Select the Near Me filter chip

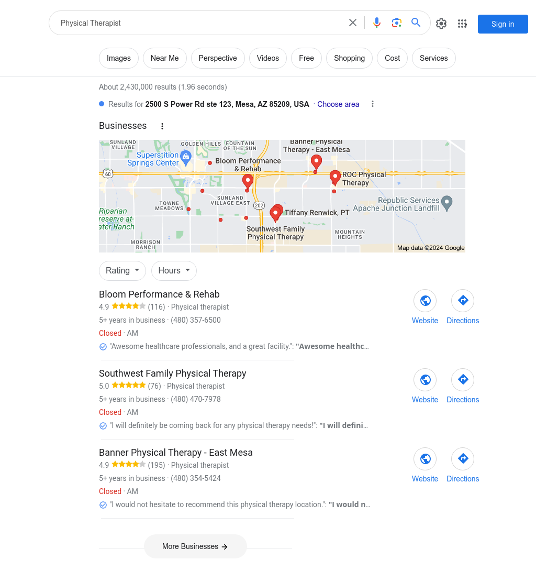164,58
